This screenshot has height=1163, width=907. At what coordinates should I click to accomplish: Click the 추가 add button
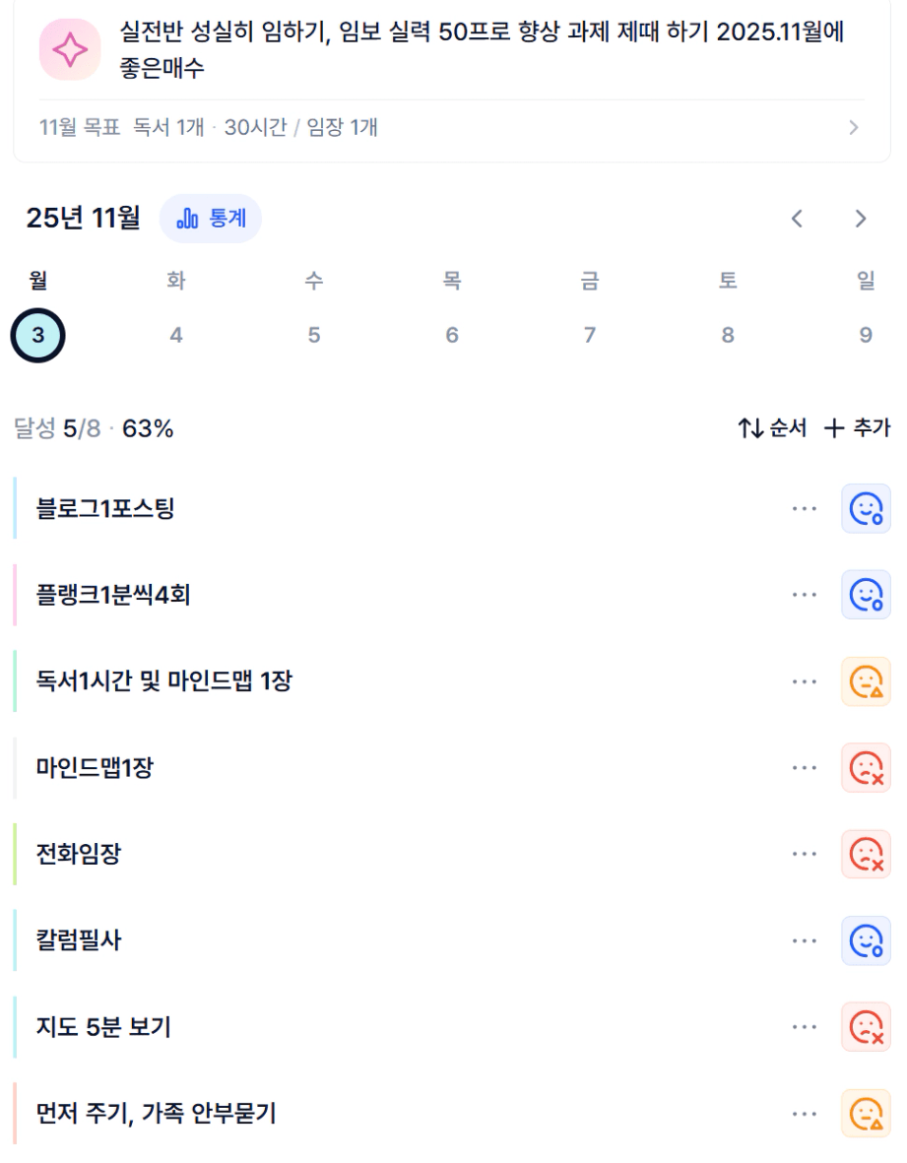(x=857, y=428)
